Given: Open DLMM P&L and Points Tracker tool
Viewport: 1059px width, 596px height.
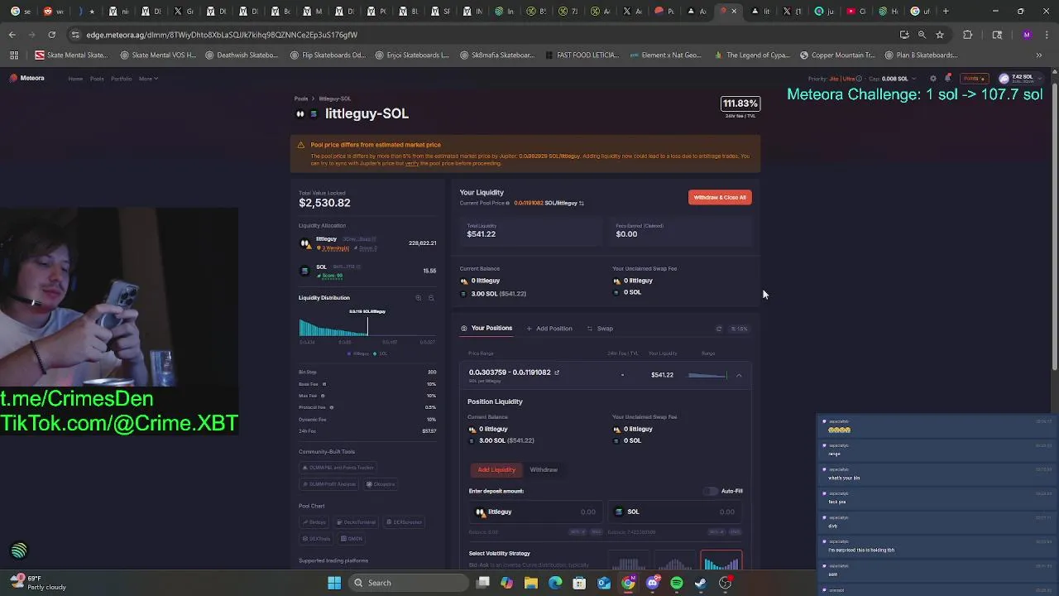Looking at the screenshot, I should [x=339, y=468].
